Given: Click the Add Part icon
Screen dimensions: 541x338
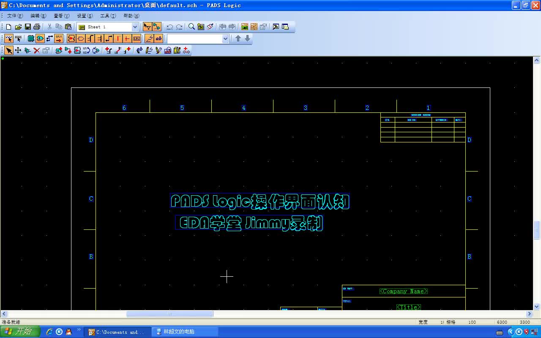Looking at the screenshot, I should (x=59, y=50).
